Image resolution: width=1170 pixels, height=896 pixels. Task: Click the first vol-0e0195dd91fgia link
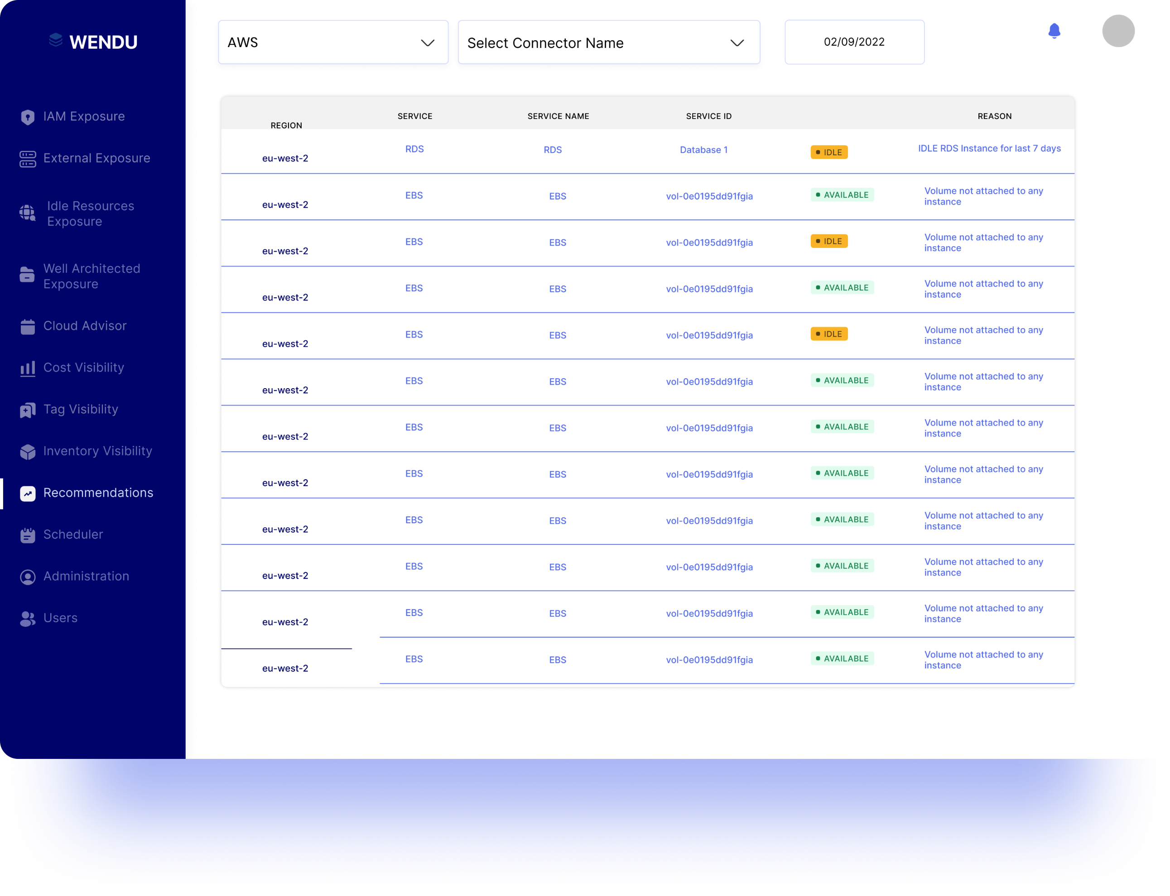tap(710, 196)
